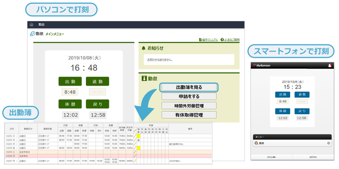Open 有休取得管理 paid leave management
Image resolution: width=339 pixels, height=169 pixels.
click(x=189, y=115)
